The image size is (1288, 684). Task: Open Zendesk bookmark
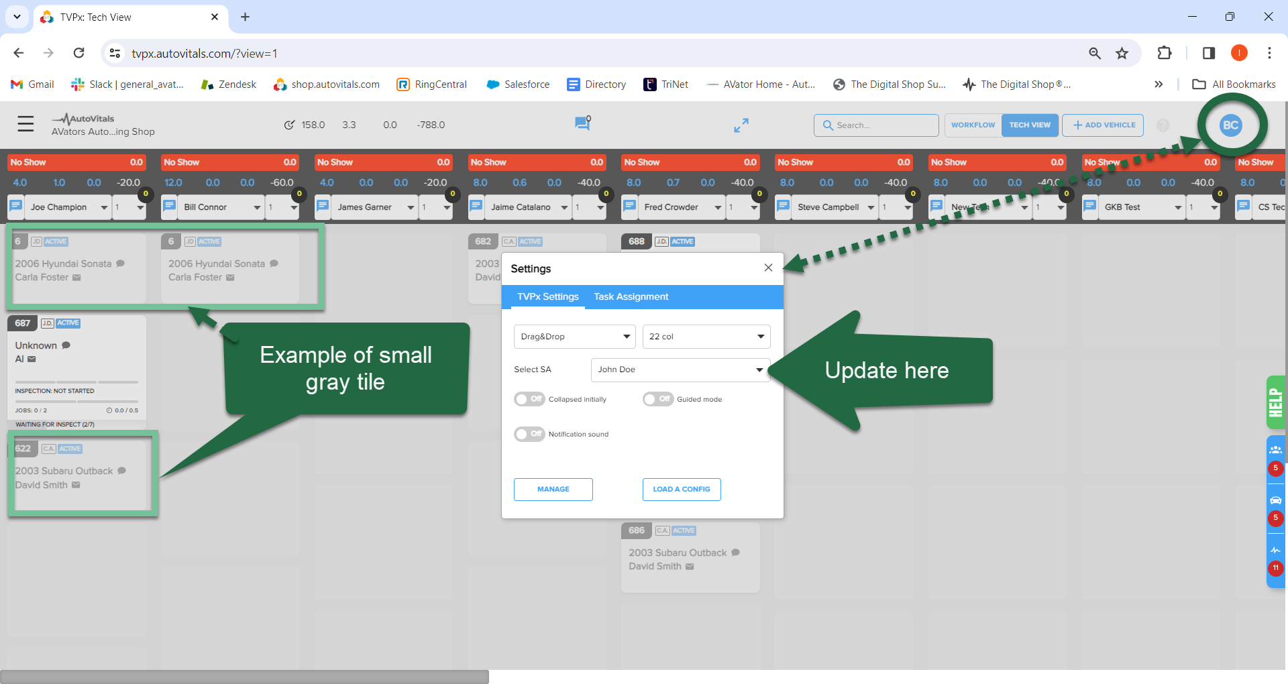(x=229, y=84)
